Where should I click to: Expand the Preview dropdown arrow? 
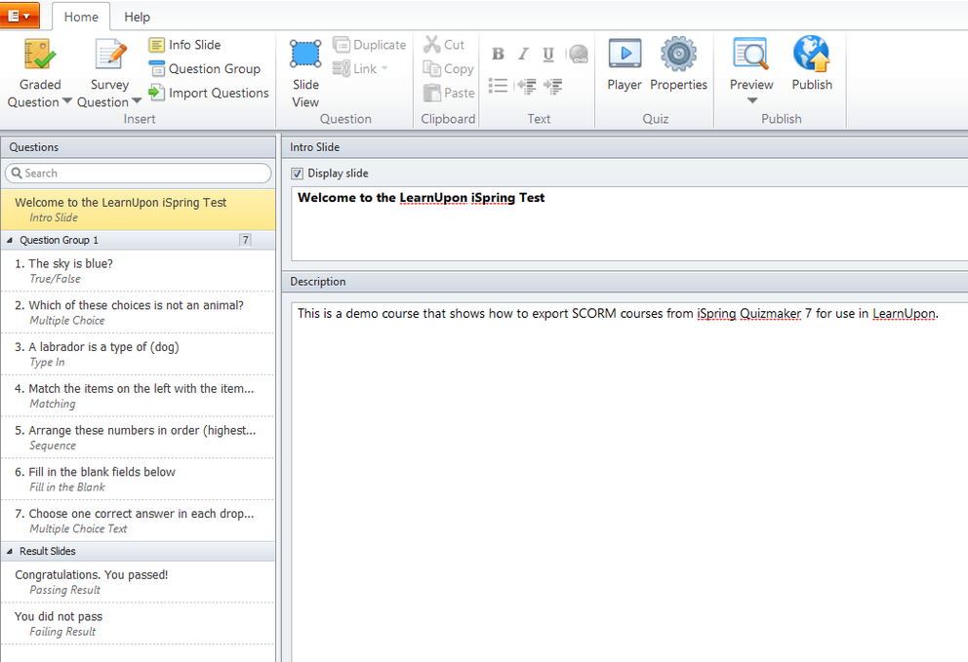752,100
